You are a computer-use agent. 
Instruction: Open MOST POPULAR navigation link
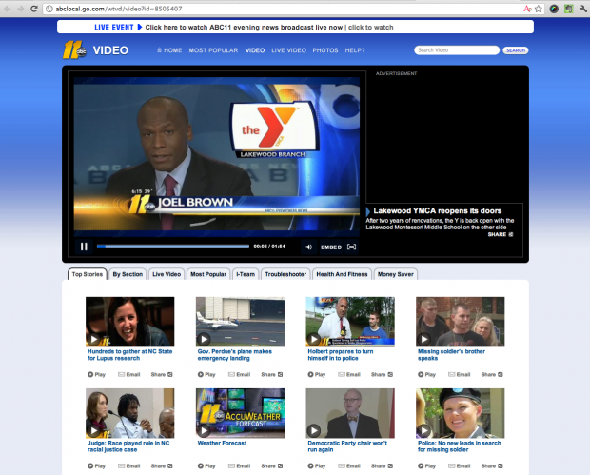[x=213, y=50]
